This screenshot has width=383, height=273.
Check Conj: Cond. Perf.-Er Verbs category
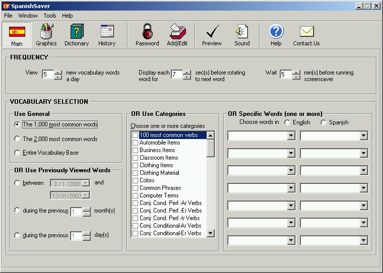click(135, 211)
